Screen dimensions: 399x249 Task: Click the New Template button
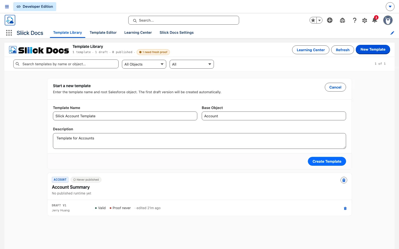click(373, 50)
